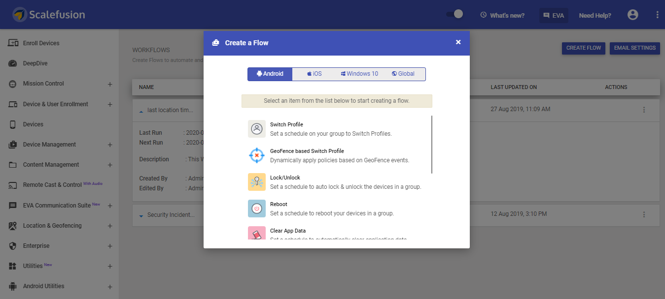This screenshot has width=665, height=299.
Task: Select the Switch Profile flow icon
Action: 257,129
